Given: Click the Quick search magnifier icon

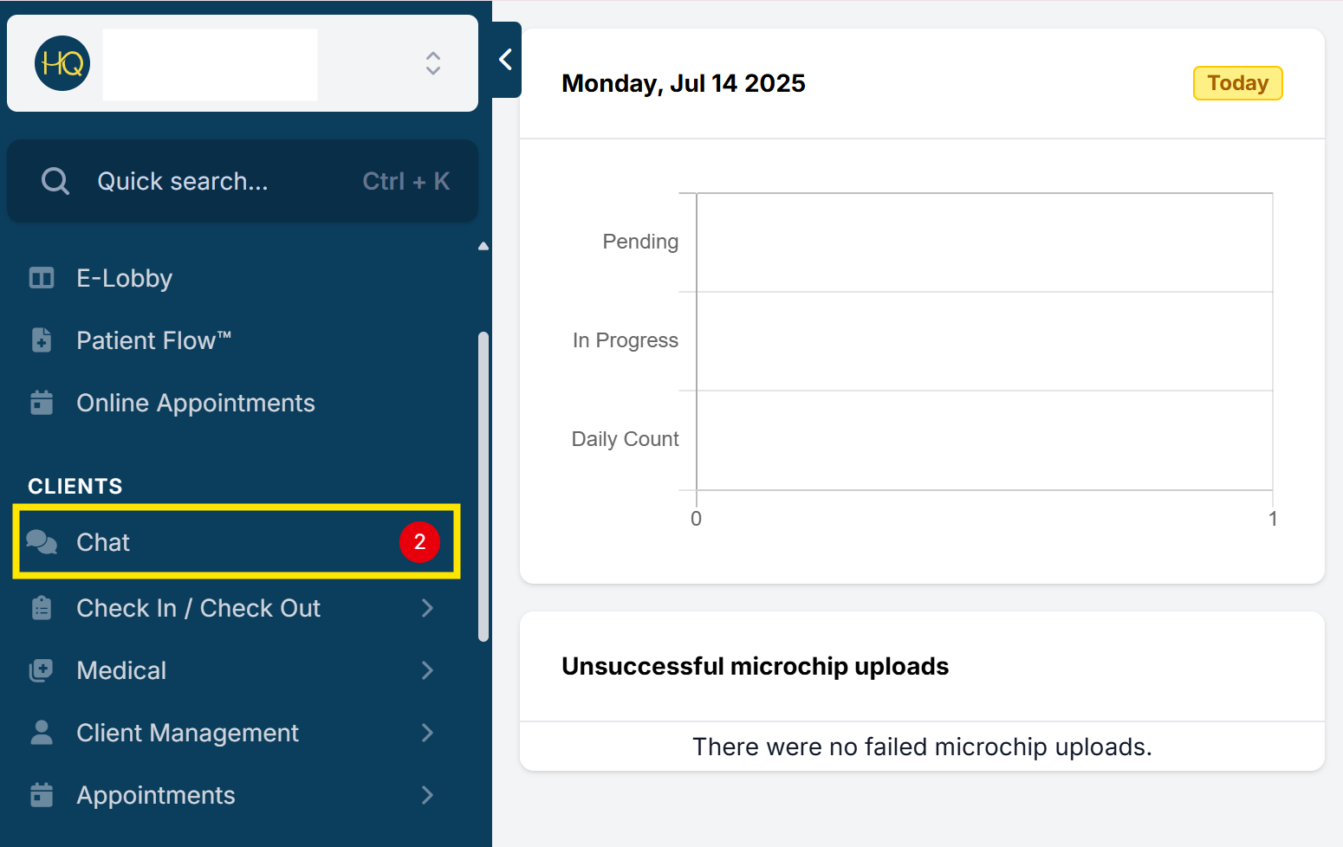Looking at the screenshot, I should 55,181.
